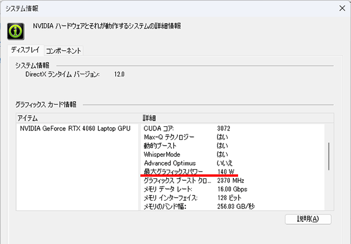Click the DirectX ランタイム バージョン label
The height and width of the screenshot is (244, 351).
(x=63, y=74)
